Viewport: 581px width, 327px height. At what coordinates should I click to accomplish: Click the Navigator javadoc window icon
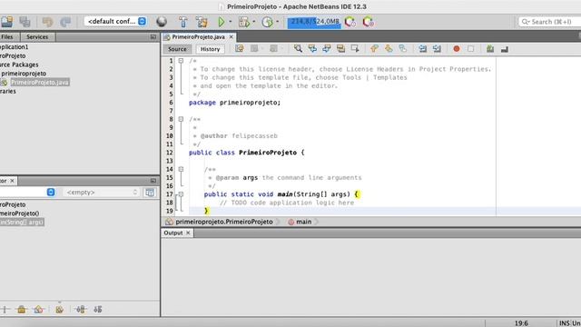coord(150,193)
